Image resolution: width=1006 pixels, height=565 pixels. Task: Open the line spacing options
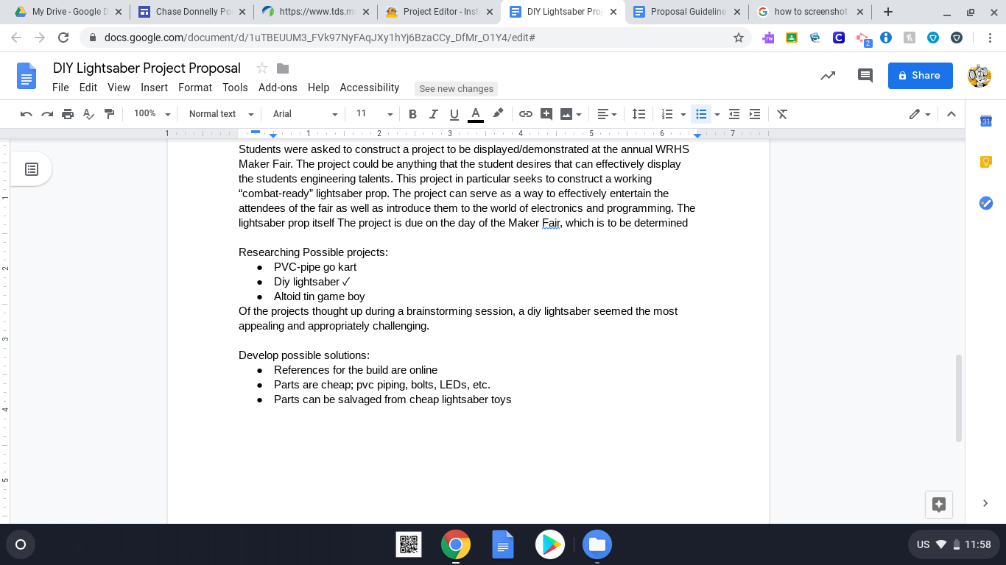(639, 114)
